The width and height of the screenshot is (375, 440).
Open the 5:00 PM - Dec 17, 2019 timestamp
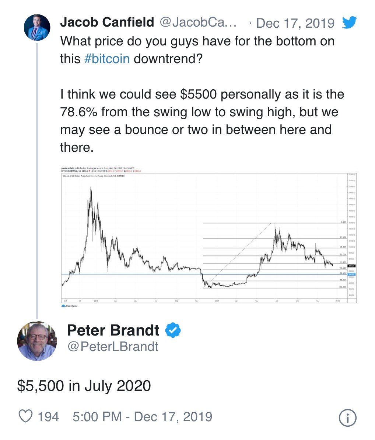pyautogui.click(x=142, y=417)
